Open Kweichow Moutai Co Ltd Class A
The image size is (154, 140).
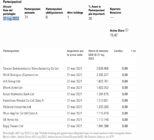pos(23,101)
